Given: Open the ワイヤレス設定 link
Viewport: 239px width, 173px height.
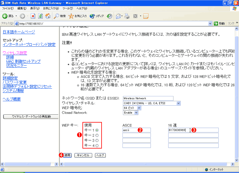Looking at the screenshot, I should click(15, 53).
